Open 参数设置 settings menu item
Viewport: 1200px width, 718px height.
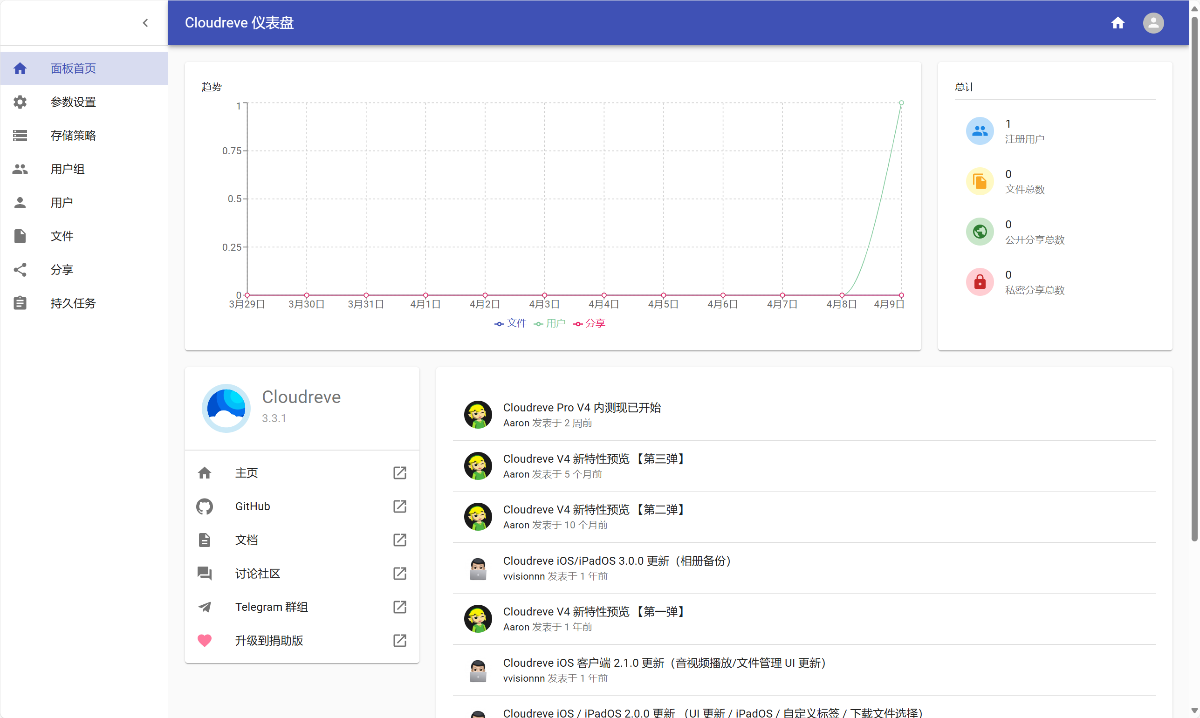pyautogui.click(x=73, y=102)
